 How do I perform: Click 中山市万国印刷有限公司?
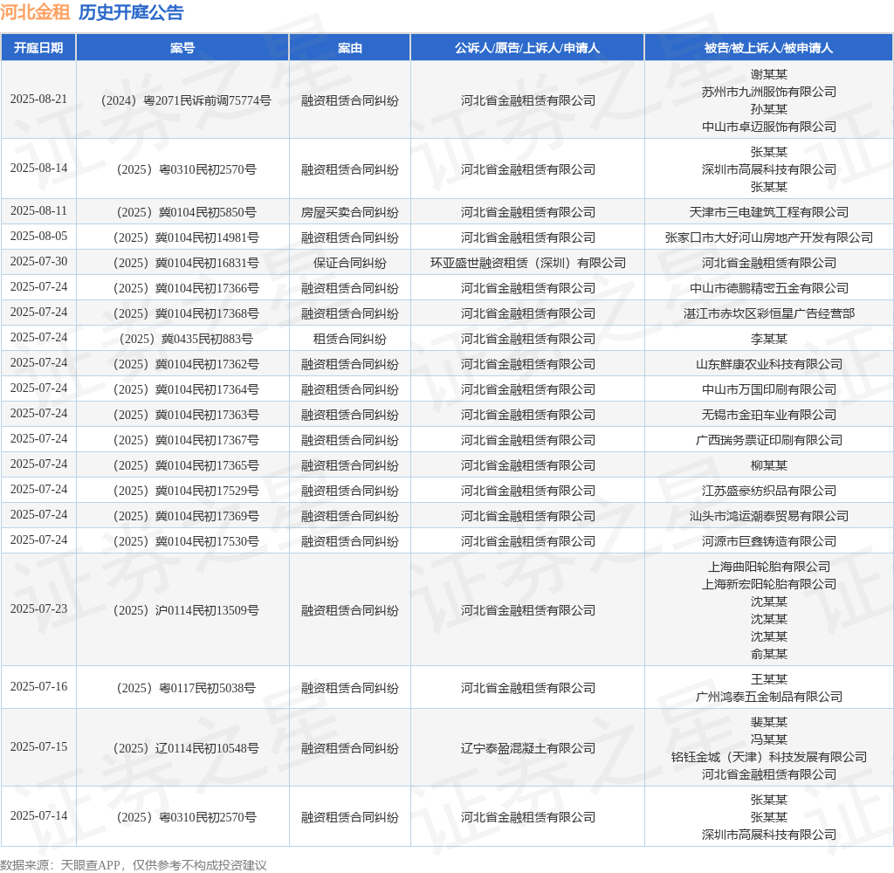point(769,389)
